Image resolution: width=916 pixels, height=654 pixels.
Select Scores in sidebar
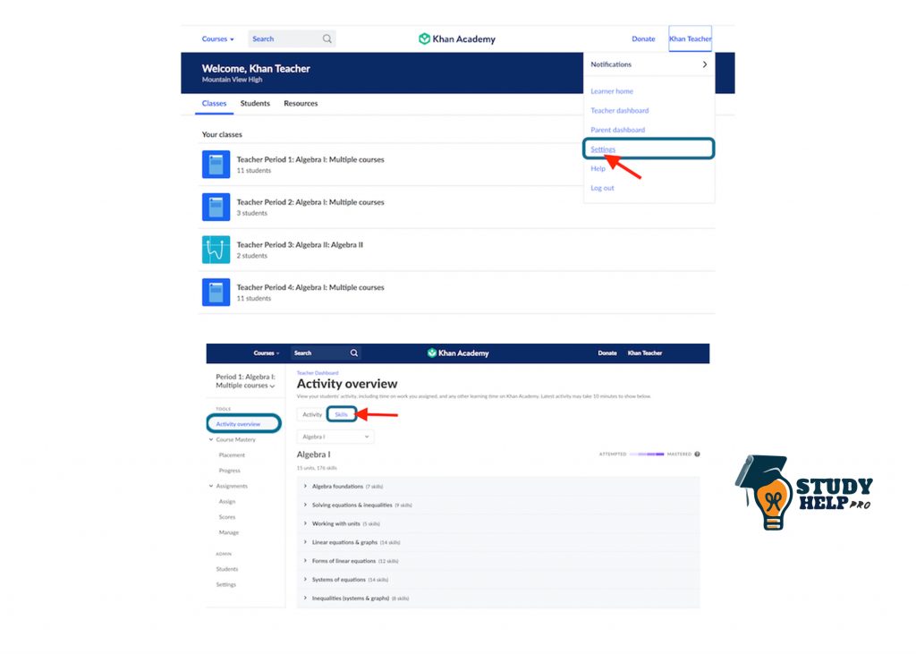click(226, 516)
